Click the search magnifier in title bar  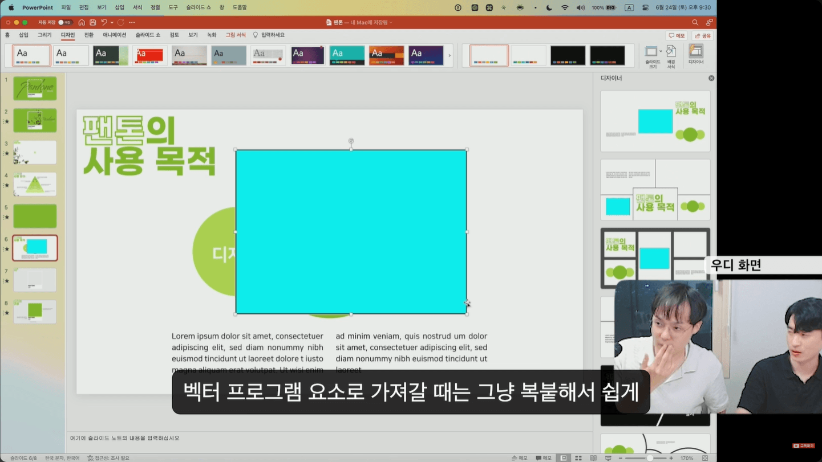tap(695, 22)
